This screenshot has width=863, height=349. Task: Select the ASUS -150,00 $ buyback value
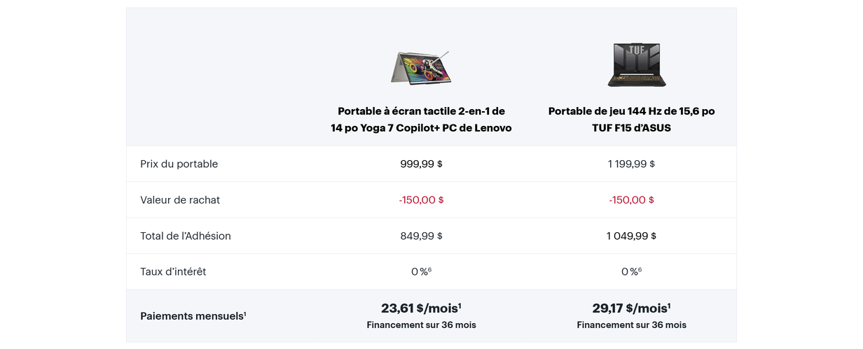[631, 200]
